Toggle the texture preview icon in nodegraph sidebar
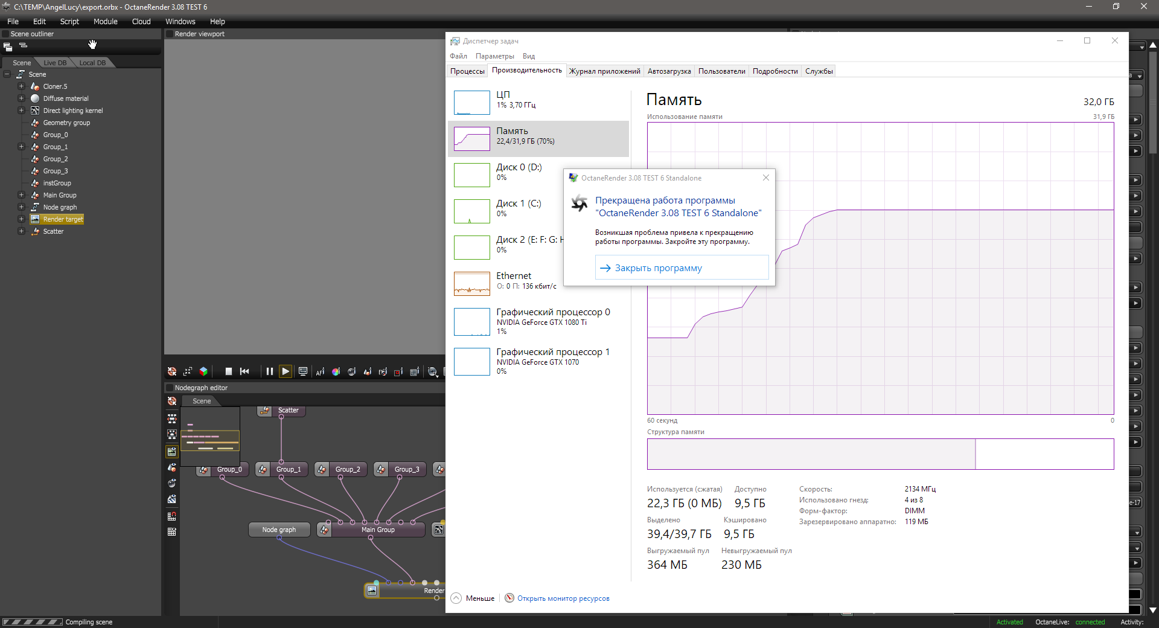Image resolution: width=1159 pixels, height=628 pixels. click(x=172, y=499)
